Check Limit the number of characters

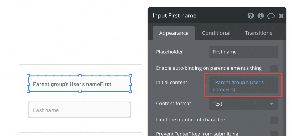coord(274,120)
